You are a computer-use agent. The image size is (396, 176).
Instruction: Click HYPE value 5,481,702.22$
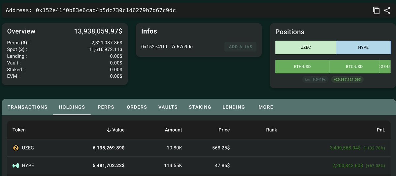point(109,165)
